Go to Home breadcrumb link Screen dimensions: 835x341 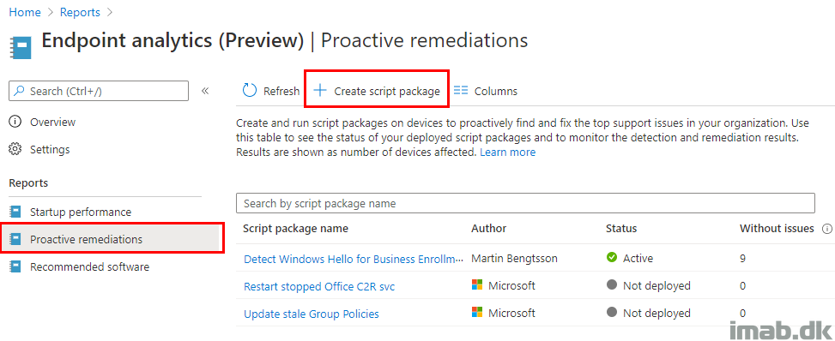pyautogui.click(x=25, y=12)
